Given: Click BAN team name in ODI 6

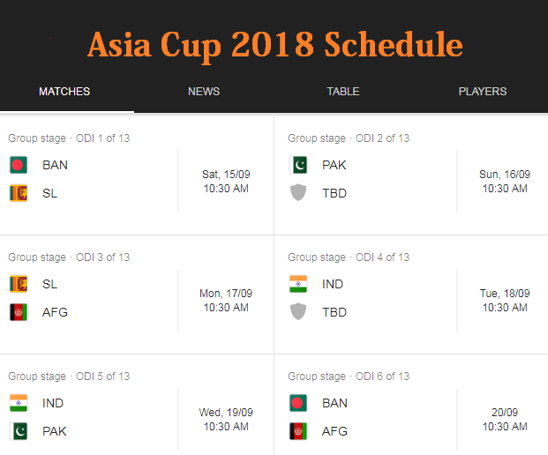Looking at the screenshot, I should (334, 403).
